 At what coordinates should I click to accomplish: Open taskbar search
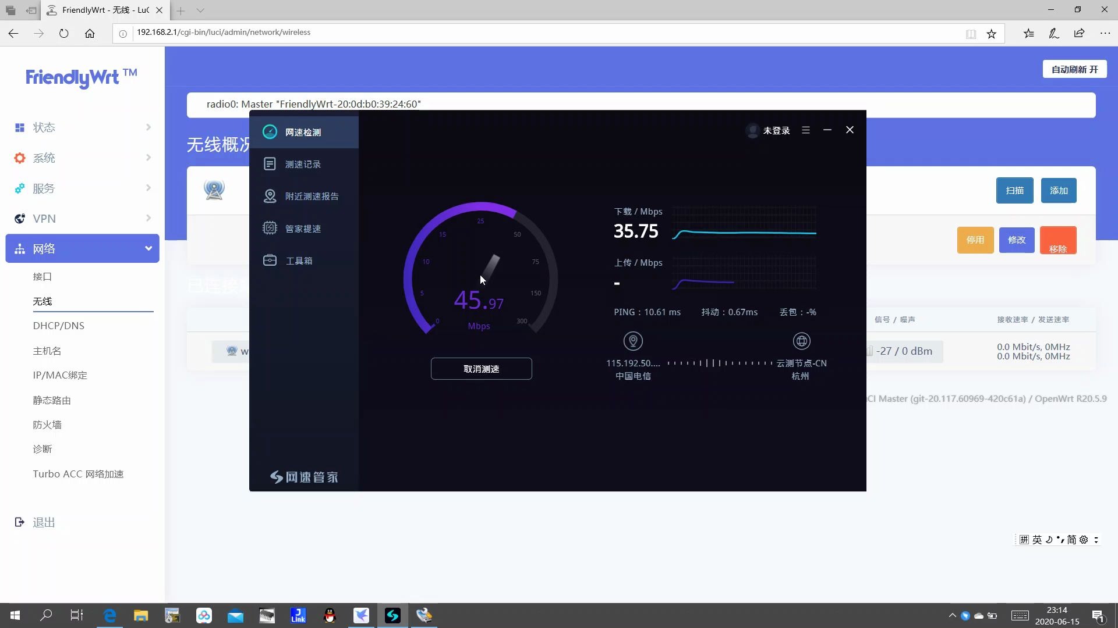point(46,615)
